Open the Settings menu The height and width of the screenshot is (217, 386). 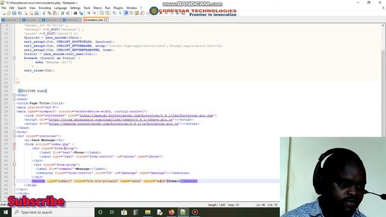point(75,8)
